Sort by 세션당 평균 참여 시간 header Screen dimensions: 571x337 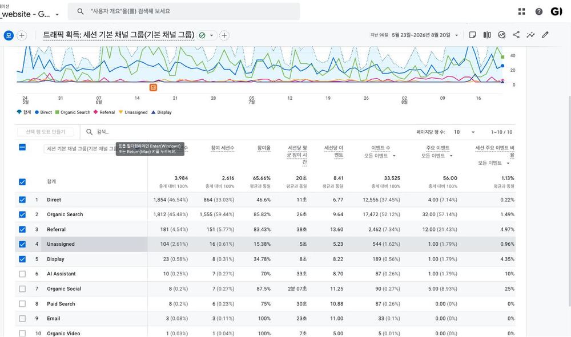pyautogui.click(x=297, y=155)
